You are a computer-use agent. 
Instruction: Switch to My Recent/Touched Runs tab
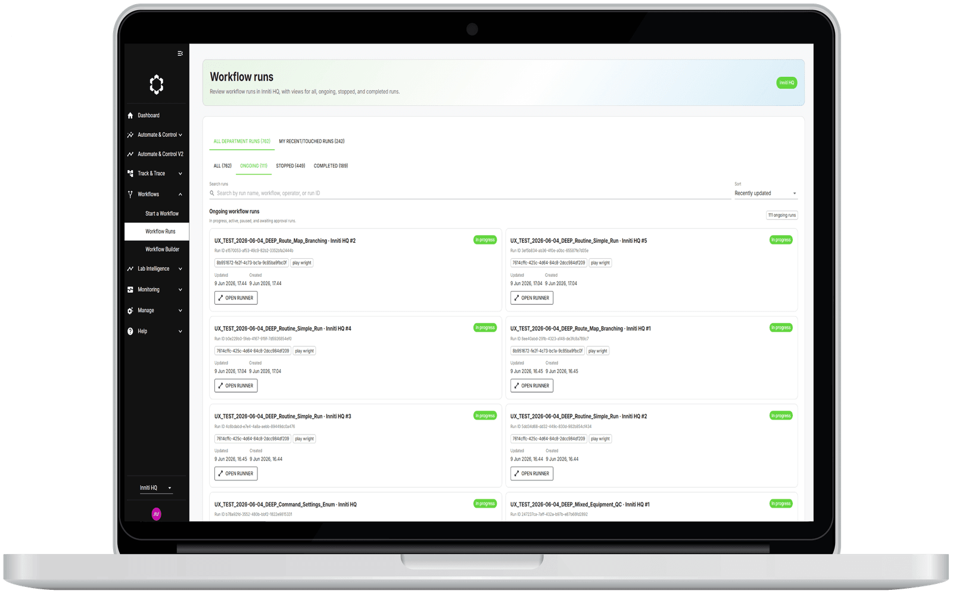[312, 142]
